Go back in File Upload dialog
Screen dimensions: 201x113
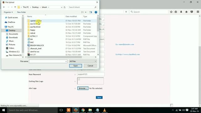tap(4, 7)
